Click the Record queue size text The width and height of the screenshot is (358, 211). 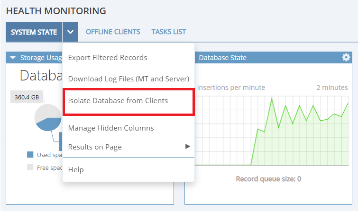coord(268,179)
